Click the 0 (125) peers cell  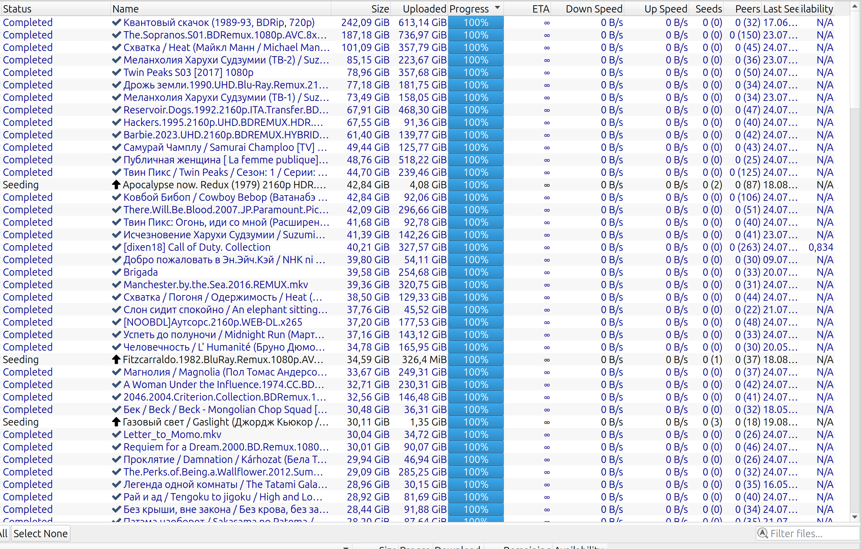pos(745,172)
